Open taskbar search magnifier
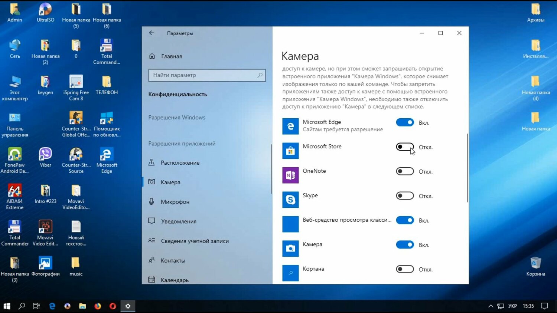This screenshot has height=313, width=557. (22, 306)
